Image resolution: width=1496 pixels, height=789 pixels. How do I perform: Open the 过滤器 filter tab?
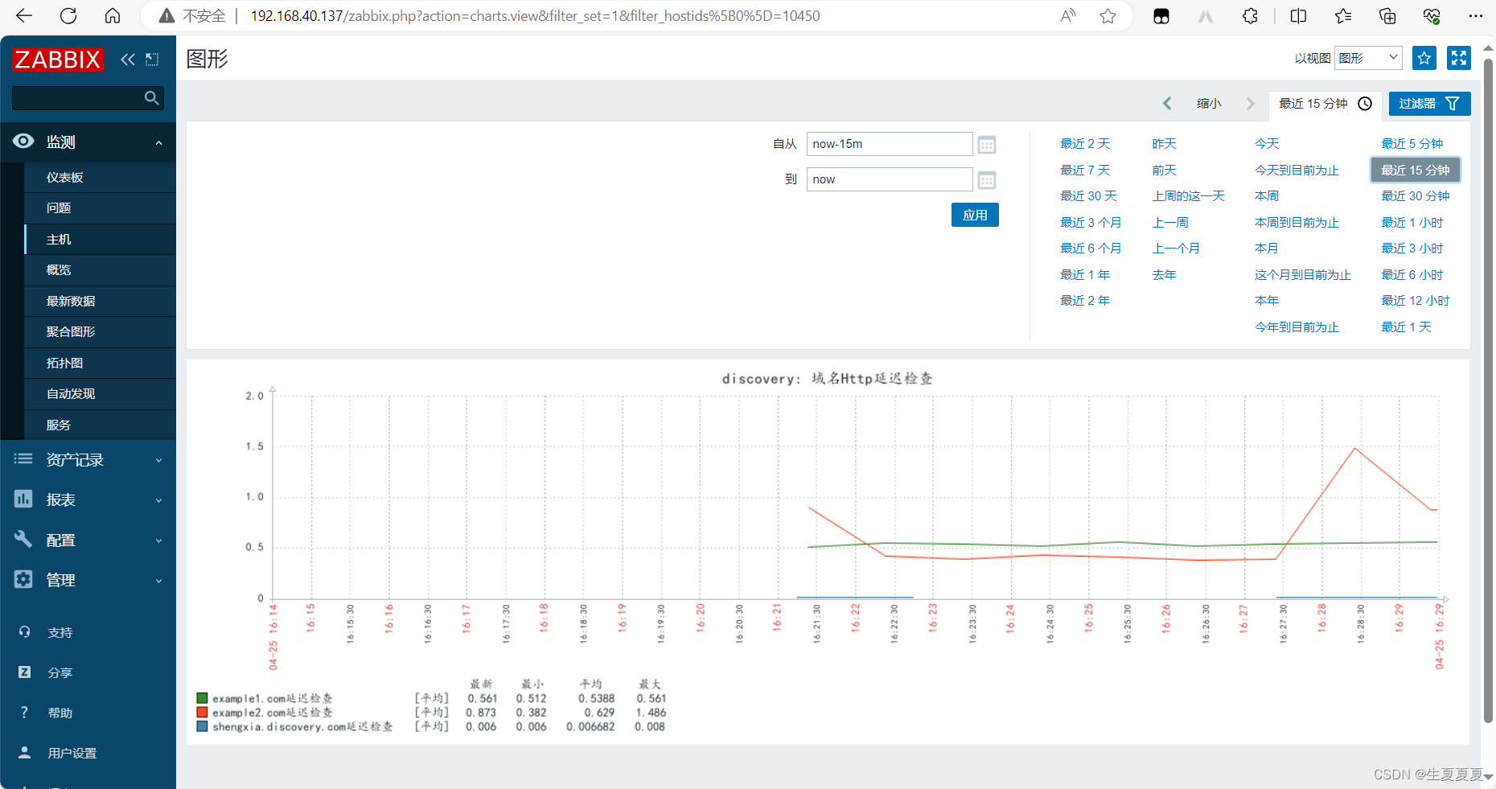coord(1429,104)
